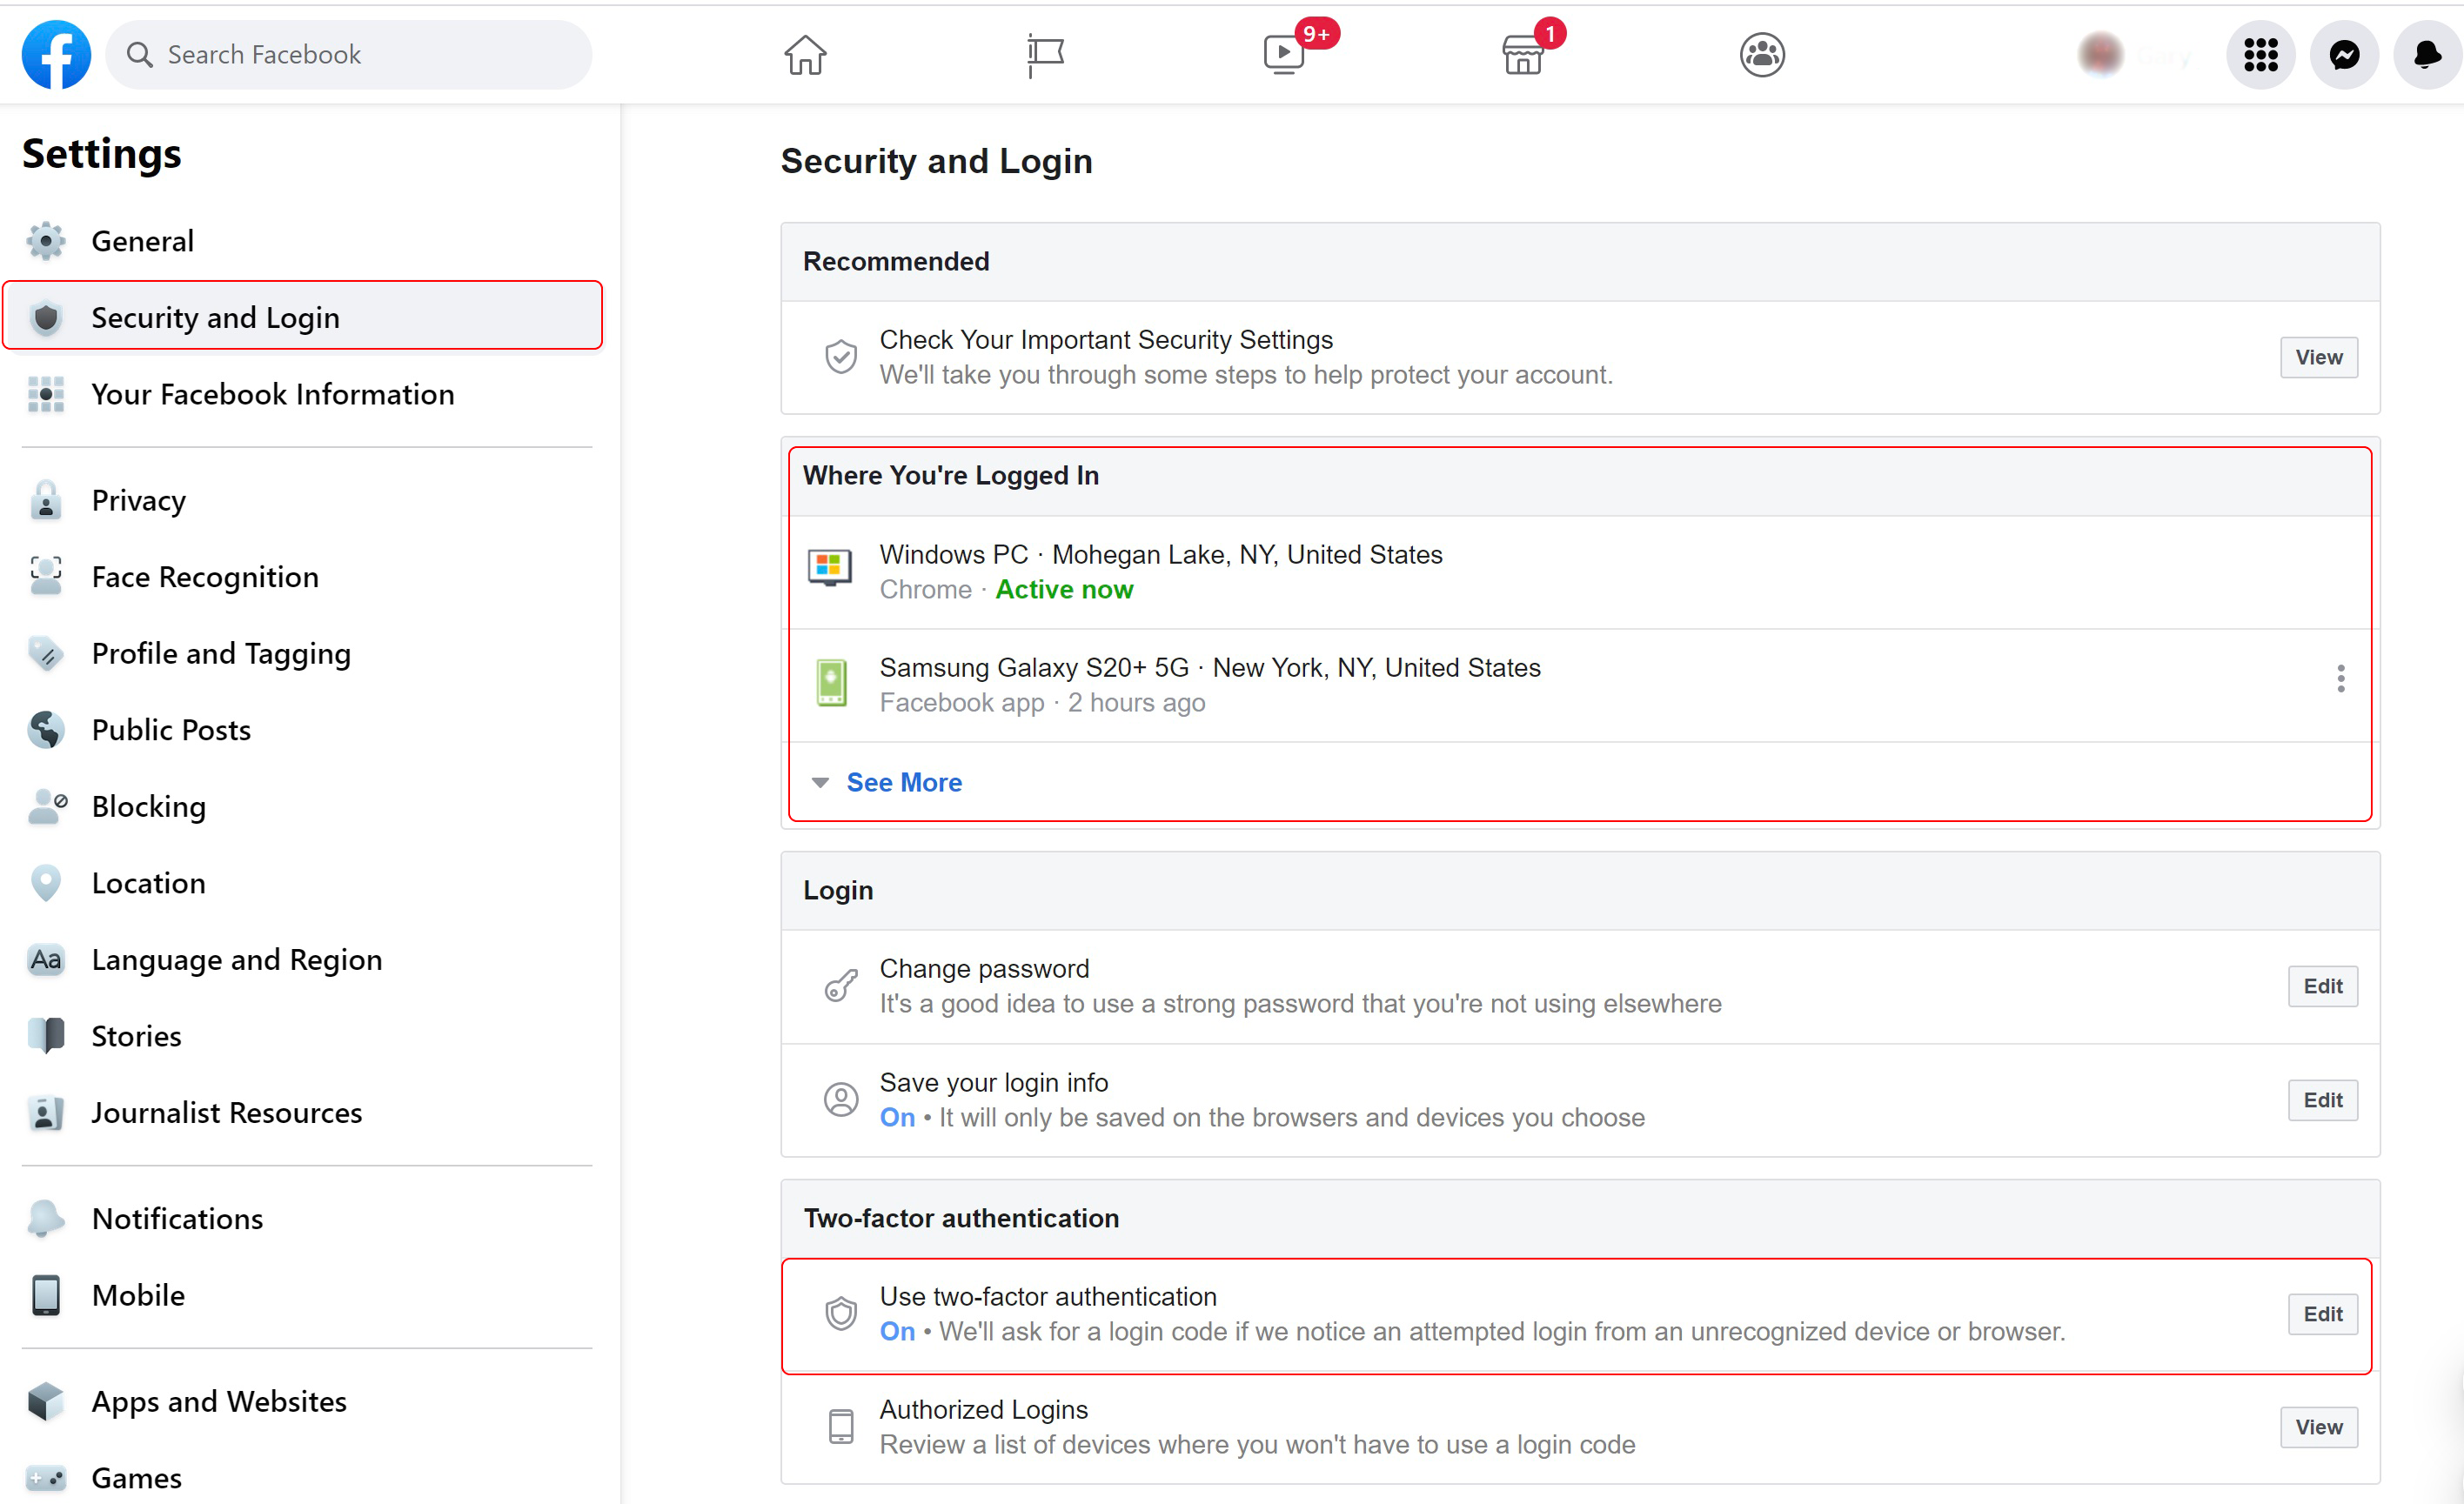Screen dimensions: 2464x1504
Task: Open the Groups icon
Action: pyautogui.click(x=1762, y=54)
